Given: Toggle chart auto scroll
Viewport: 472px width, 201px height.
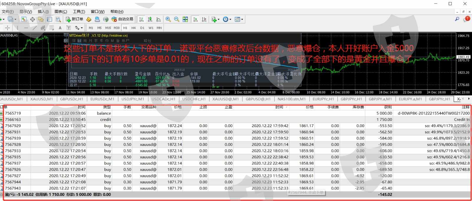Looking at the screenshot, I should coord(195,19).
